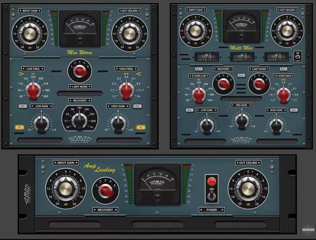316x240 pixels.
Task: Enable the left EQ button in Max Warm
Action: click(20, 127)
